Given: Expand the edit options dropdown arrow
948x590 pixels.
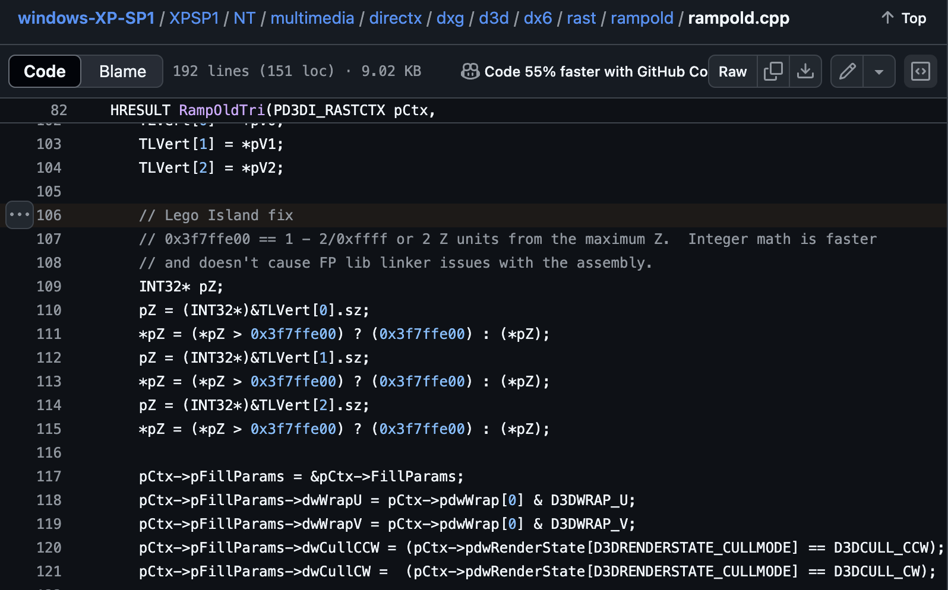Looking at the screenshot, I should click(x=879, y=72).
